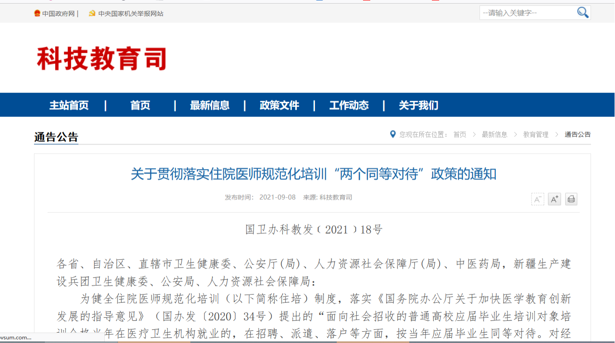The height and width of the screenshot is (343, 615).
Task: Open the 中央国家机关举报网站 link
Action: 131,14
